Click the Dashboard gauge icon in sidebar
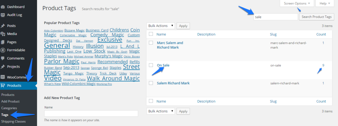 (3, 7)
